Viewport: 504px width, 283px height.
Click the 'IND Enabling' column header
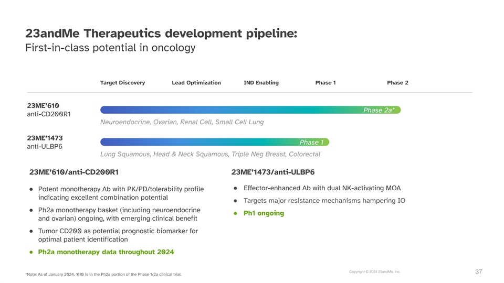(261, 82)
